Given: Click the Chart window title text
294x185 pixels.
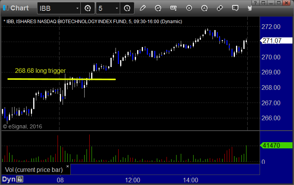Looking at the screenshot, I should [x=19, y=8].
